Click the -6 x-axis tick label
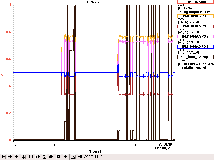Viewport: 214px width, 160px height. [x=54, y=144]
